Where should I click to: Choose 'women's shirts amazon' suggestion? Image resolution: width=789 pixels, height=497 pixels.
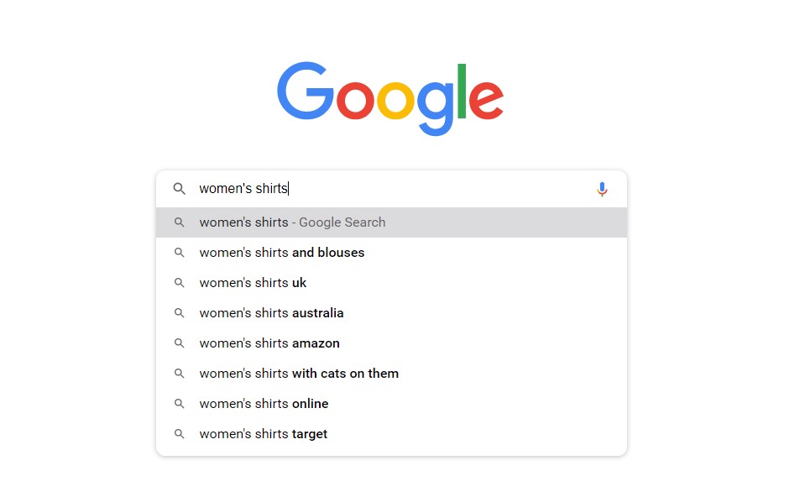(x=391, y=343)
